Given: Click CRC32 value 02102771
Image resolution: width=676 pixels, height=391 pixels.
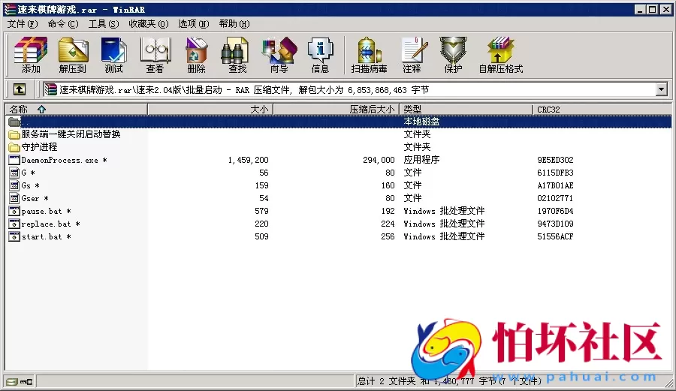Looking at the screenshot, I should coord(555,199).
